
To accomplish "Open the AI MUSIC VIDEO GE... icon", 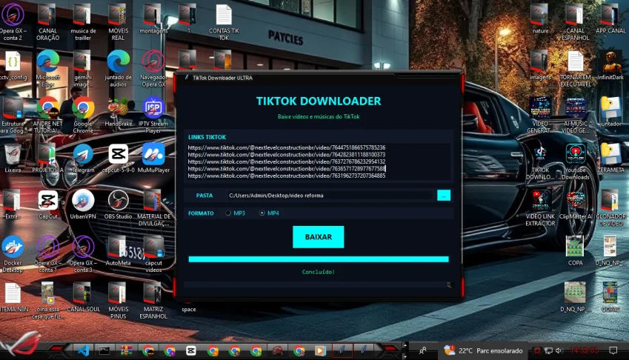I will [575, 115].
